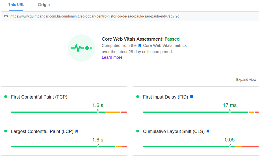
Task: Click the bookmark icon next to First Input Delay
Action: click(191, 97)
